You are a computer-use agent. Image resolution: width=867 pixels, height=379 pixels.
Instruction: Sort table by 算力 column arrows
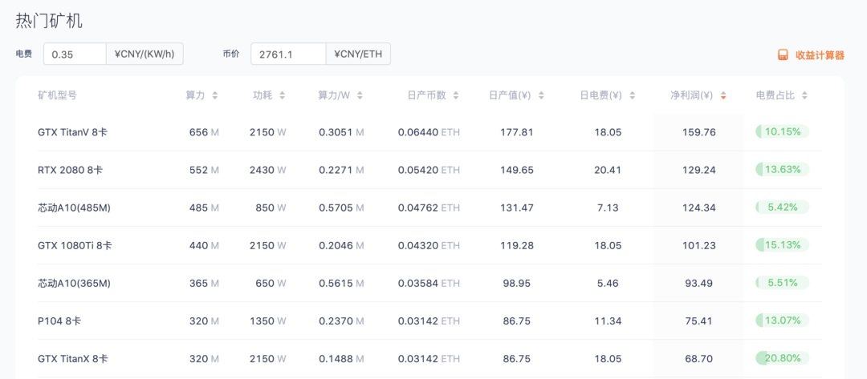coord(214,95)
